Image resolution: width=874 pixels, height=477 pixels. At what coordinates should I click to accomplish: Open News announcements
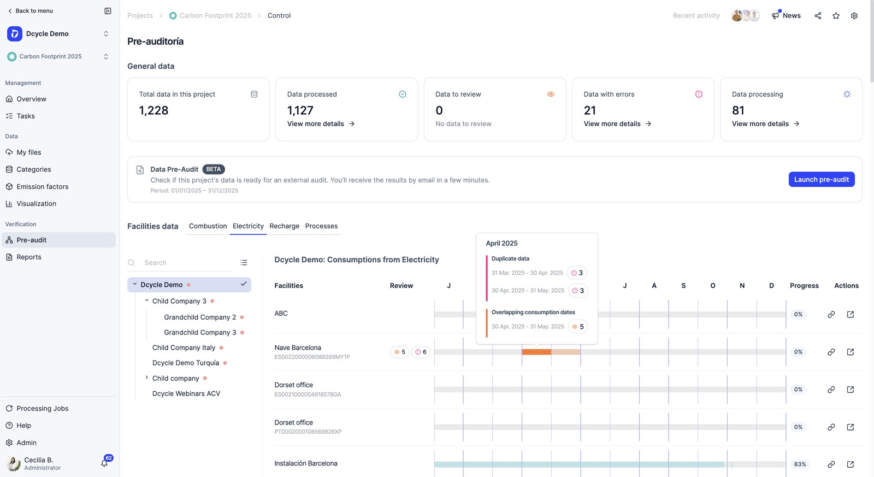[786, 15]
